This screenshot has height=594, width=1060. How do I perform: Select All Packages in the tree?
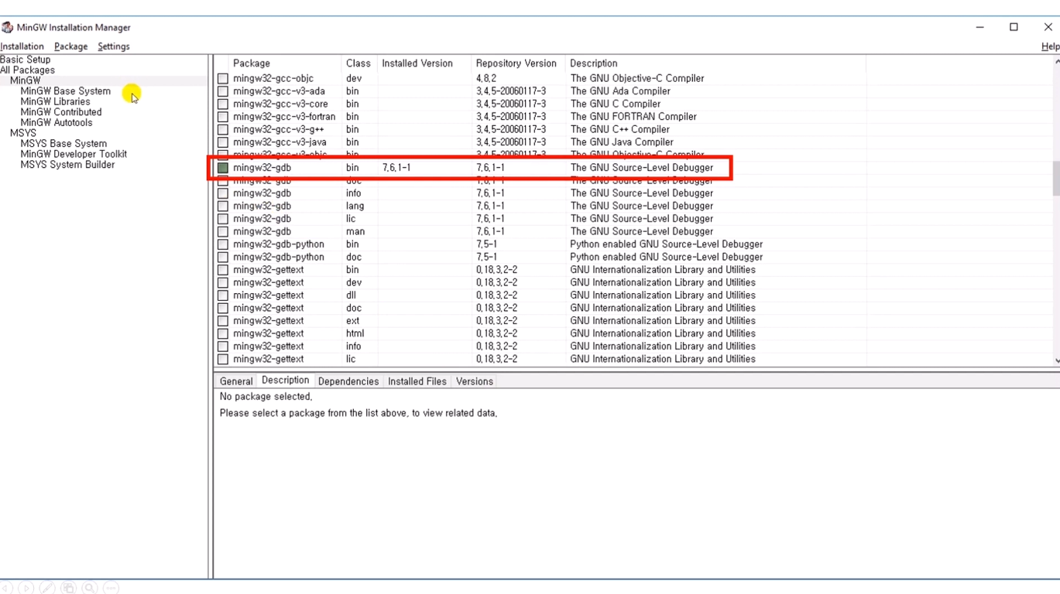pos(27,70)
